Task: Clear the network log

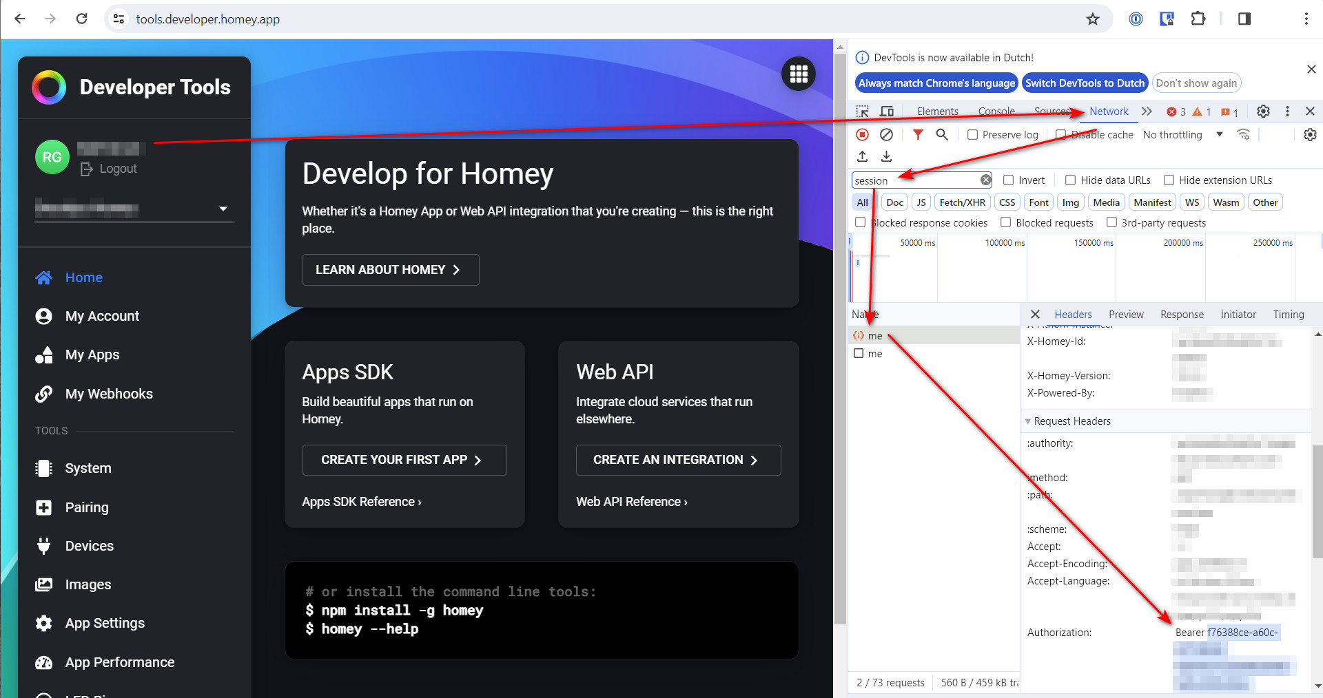Action: (887, 135)
